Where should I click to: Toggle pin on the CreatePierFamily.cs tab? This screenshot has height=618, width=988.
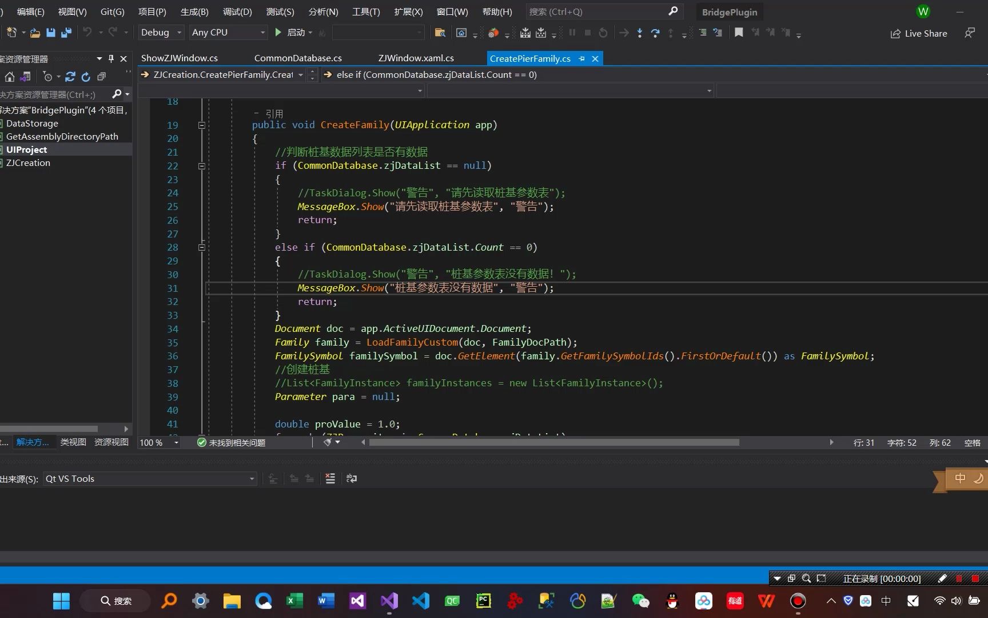581,58
